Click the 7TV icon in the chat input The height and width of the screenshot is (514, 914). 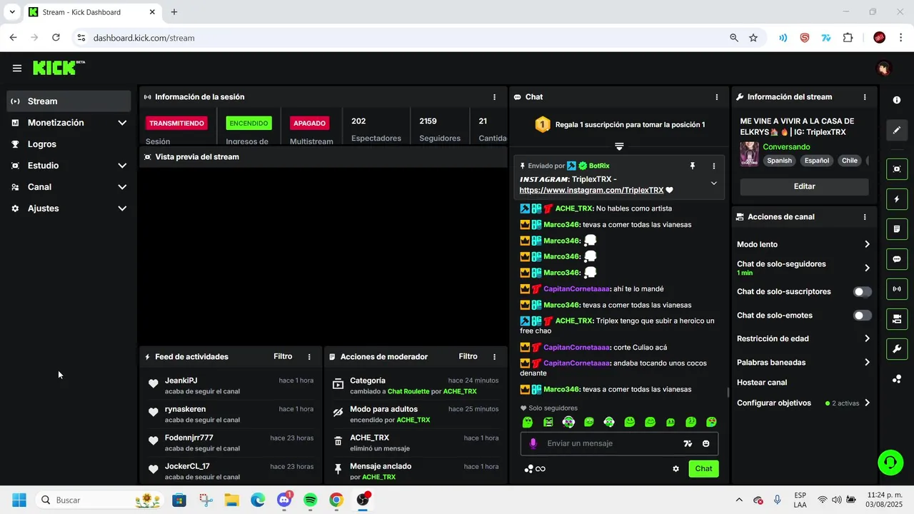(x=688, y=443)
